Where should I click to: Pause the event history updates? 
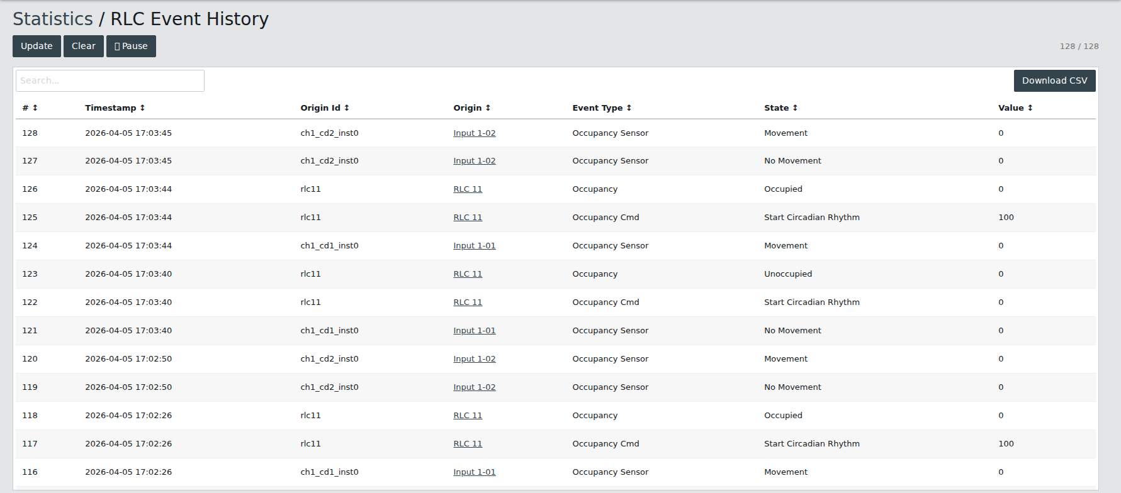coord(131,46)
